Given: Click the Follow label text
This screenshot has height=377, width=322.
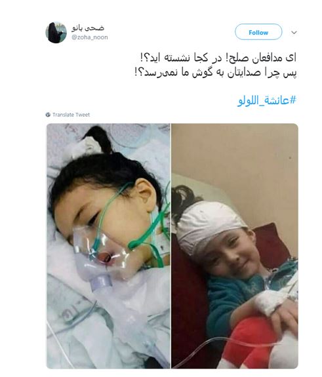Looking at the screenshot, I should [x=258, y=32].
